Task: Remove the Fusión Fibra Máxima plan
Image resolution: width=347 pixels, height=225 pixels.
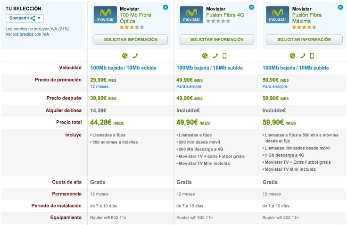Action: (x=340, y=7)
